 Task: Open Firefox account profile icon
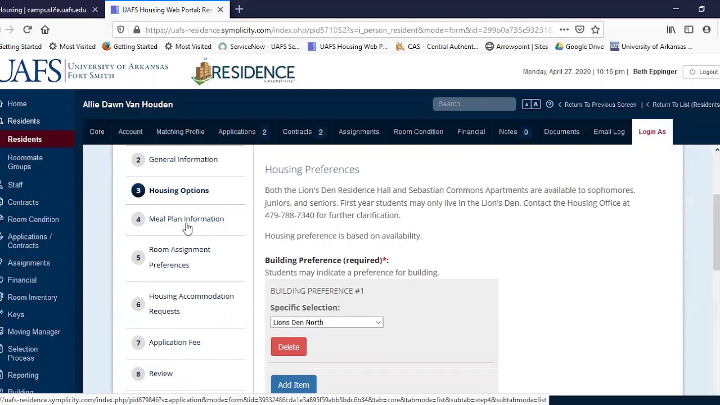point(706,30)
